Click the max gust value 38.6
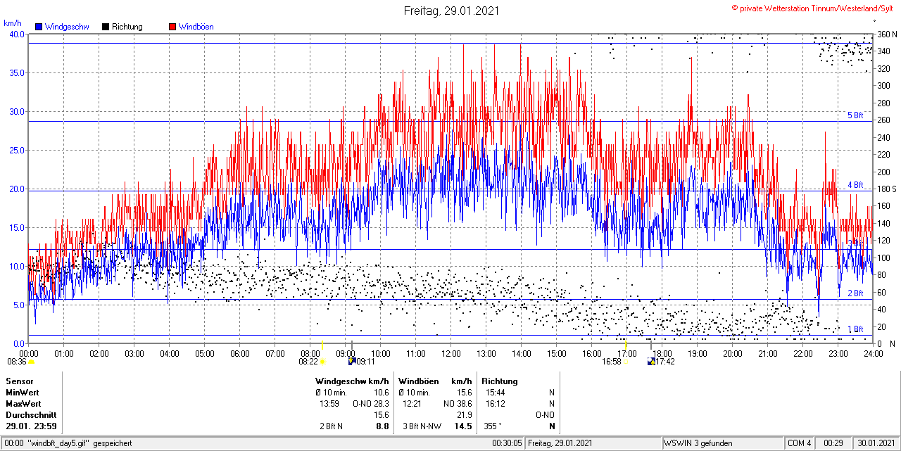Screen dimensions: 901x451 [464, 404]
